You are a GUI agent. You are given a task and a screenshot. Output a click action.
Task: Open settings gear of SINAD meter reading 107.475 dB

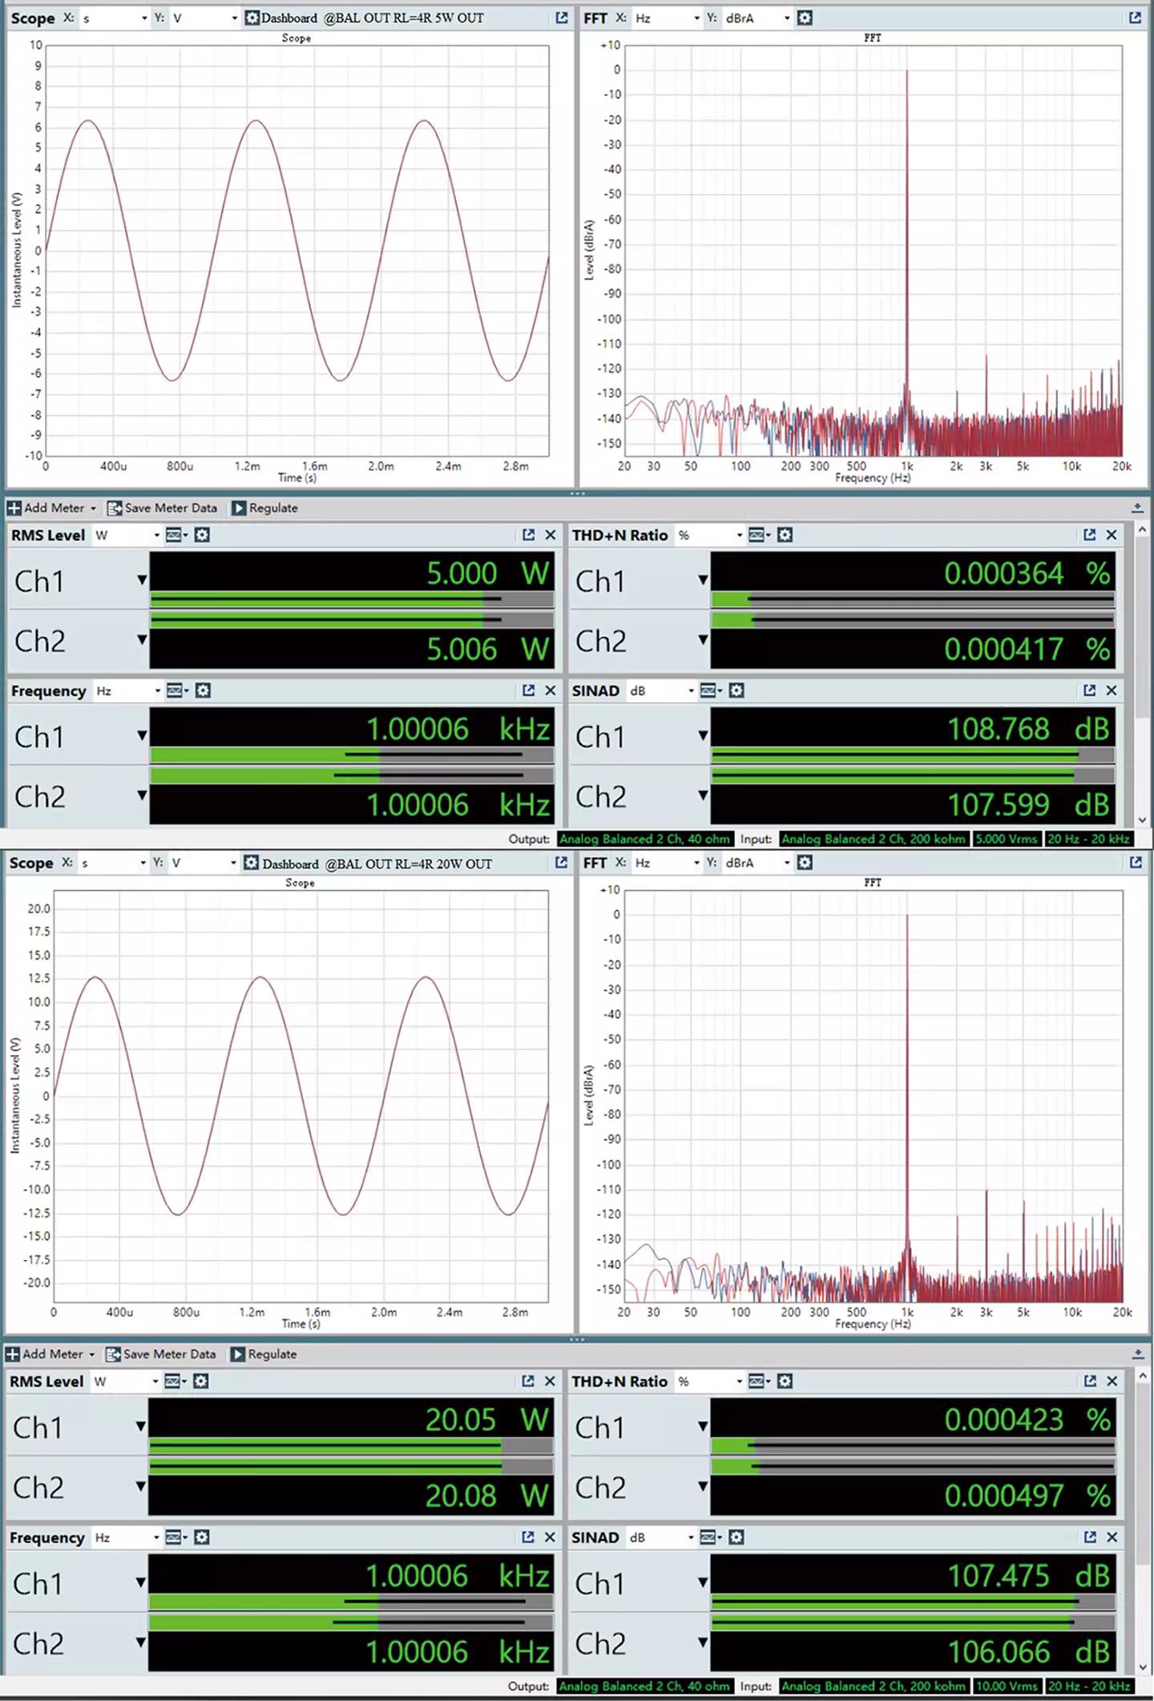[x=736, y=1537]
